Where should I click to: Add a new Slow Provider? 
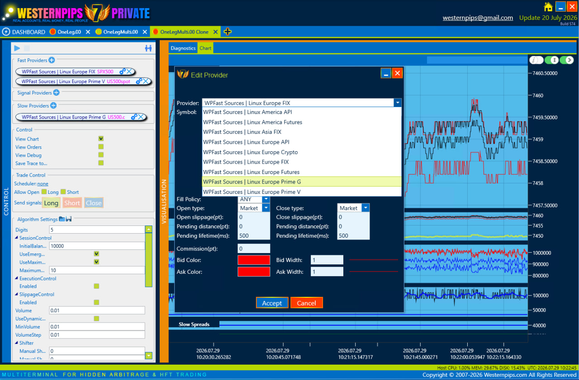click(53, 105)
